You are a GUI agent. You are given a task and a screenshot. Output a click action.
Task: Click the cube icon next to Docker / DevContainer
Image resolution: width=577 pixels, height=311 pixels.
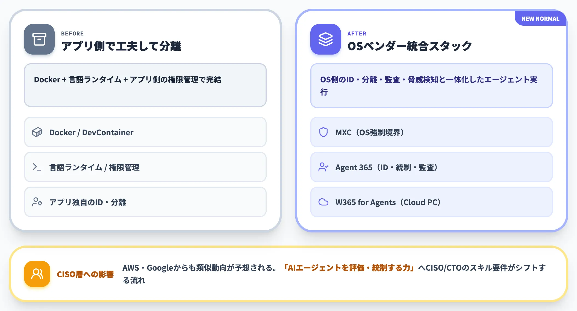pos(37,132)
